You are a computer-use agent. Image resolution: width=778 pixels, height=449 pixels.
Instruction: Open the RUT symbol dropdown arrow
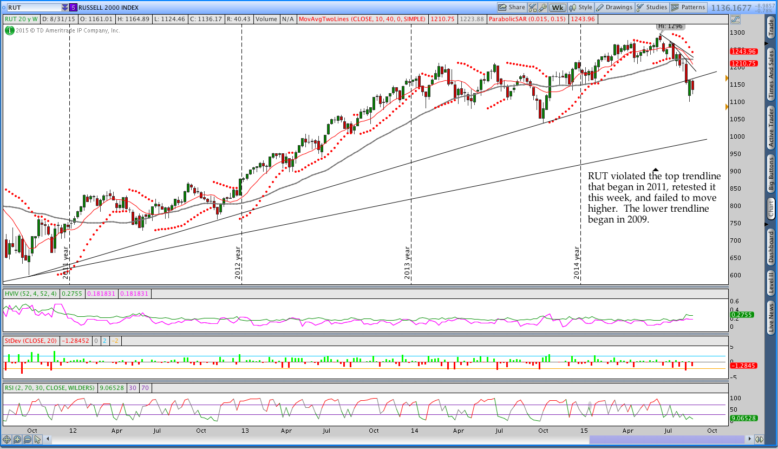click(65, 8)
